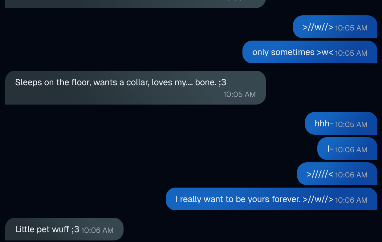The width and height of the screenshot is (382, 242).
Task: Click the 10:06 AM timestamp beside "I-"
Action: pyautogui.click(x=351, y=150)
